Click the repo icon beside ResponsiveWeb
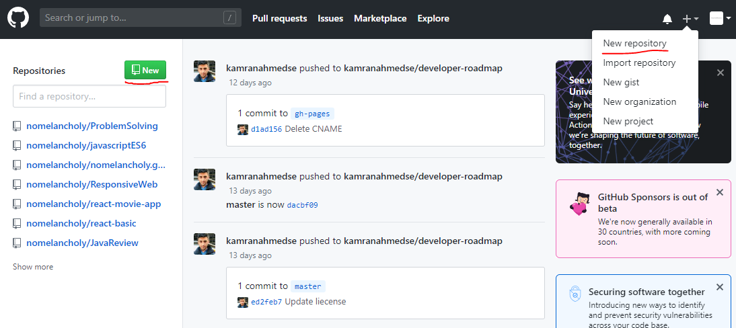Image resolution: width=736 pixels, height=328 pixels. (17, 184)
